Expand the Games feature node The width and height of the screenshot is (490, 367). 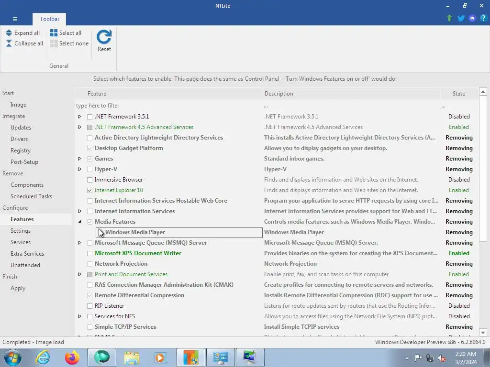(80, 159)
